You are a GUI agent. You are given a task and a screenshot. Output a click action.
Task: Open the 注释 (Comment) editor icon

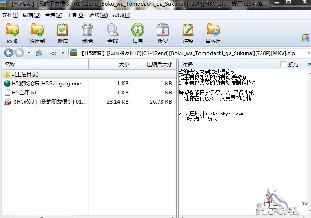tap(188, 33)
